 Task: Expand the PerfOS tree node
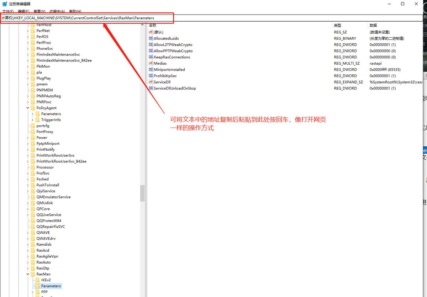(x=28, y=37)
